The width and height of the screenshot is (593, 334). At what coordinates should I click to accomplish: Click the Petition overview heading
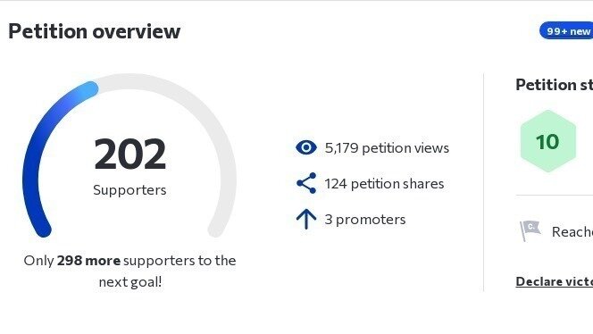coord(94,31)
